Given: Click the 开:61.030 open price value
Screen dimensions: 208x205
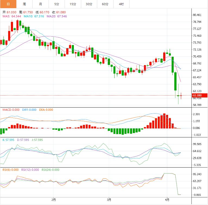Looking at the screenshot, I should 10,12.
